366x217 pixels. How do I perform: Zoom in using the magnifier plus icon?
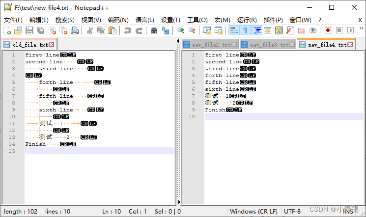click(180, 30)
